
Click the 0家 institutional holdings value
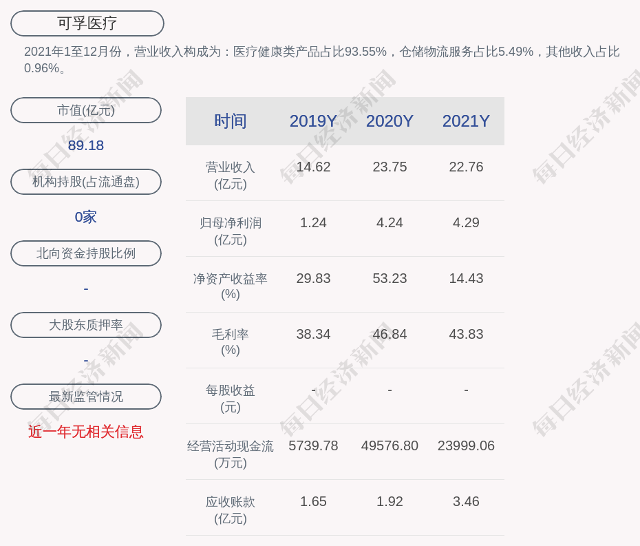click(x=86, y=217)
